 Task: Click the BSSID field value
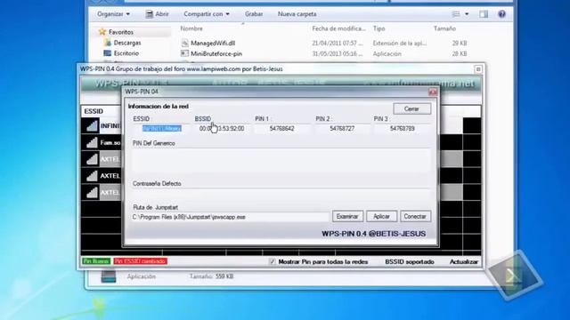(222, 128)
